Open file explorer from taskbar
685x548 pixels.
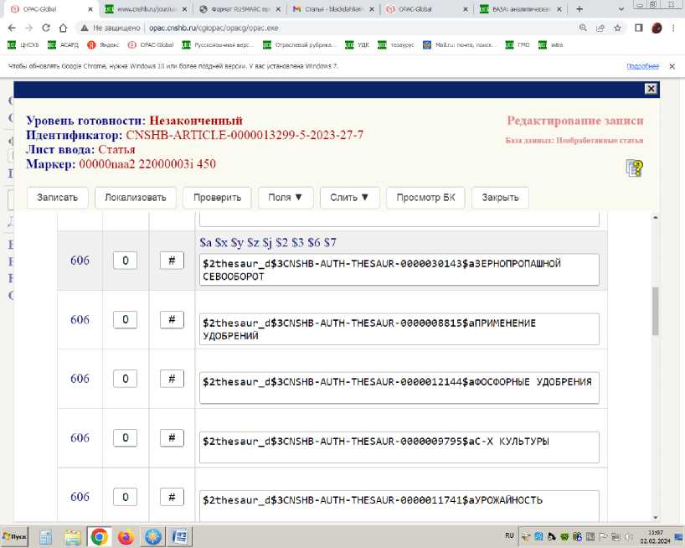coord(73,537)
